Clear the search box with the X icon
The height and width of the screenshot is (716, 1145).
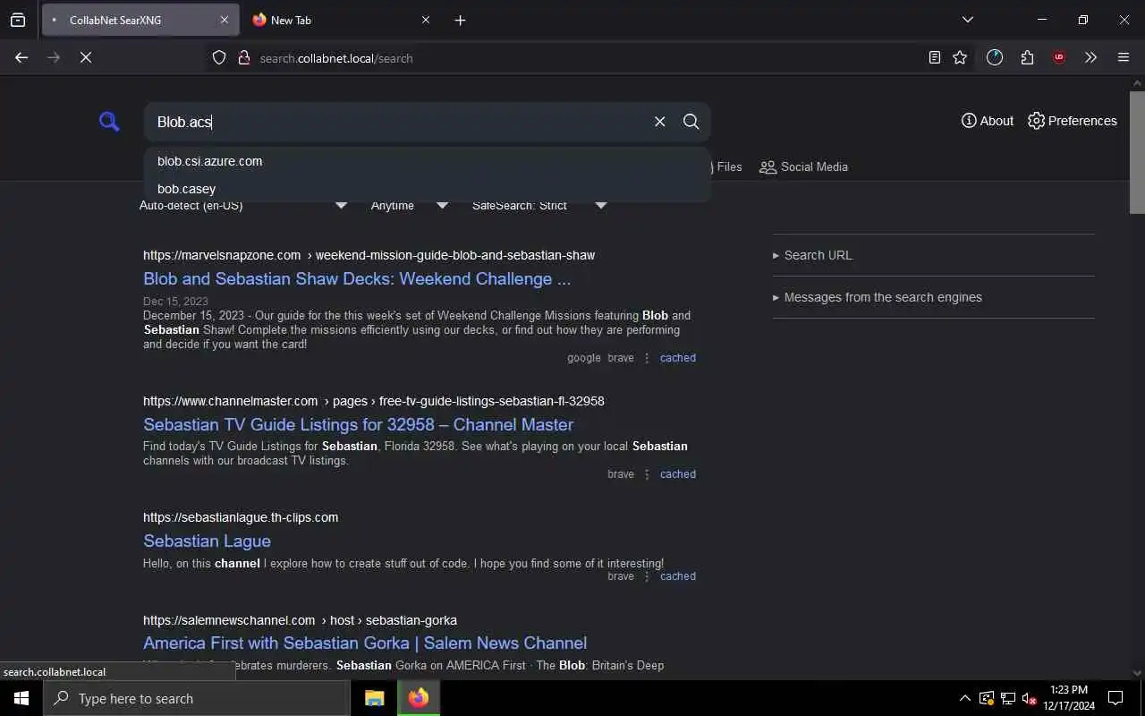click(659, 122)
